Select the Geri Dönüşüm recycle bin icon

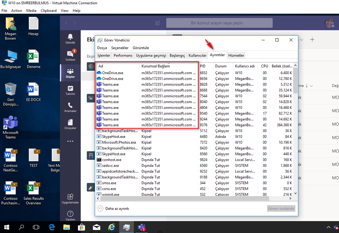[11, 95]
